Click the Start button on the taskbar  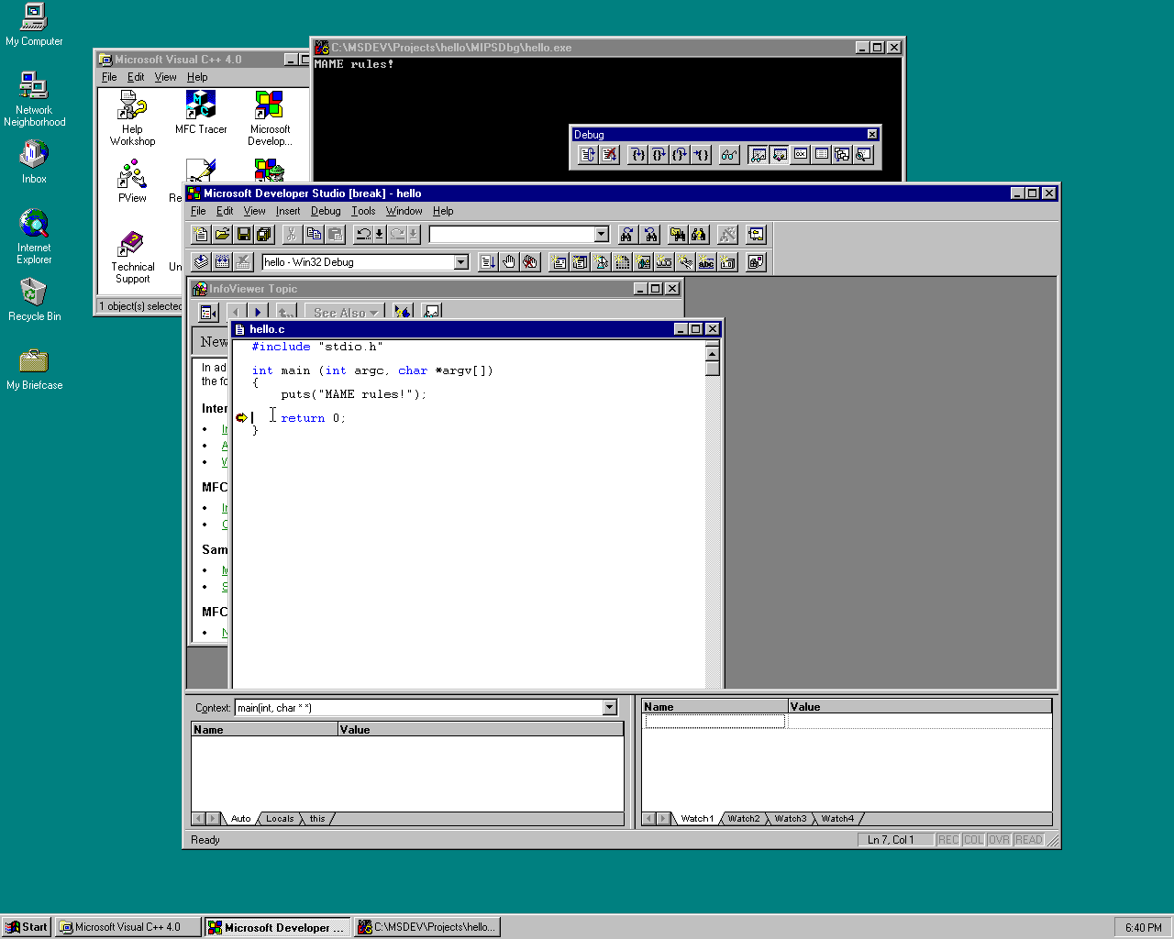(27, 927)
